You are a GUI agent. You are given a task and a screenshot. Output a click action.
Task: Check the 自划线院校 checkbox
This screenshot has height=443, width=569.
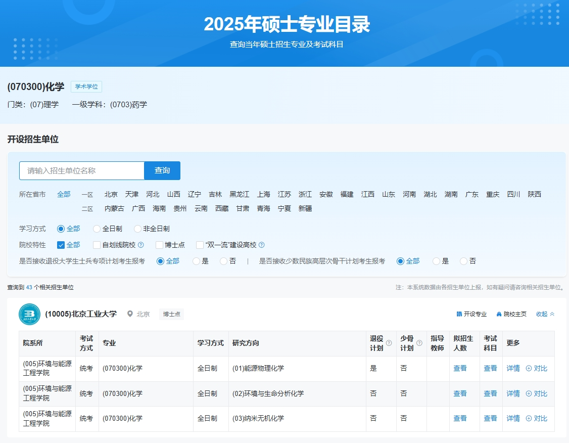(x=97, y=245)
